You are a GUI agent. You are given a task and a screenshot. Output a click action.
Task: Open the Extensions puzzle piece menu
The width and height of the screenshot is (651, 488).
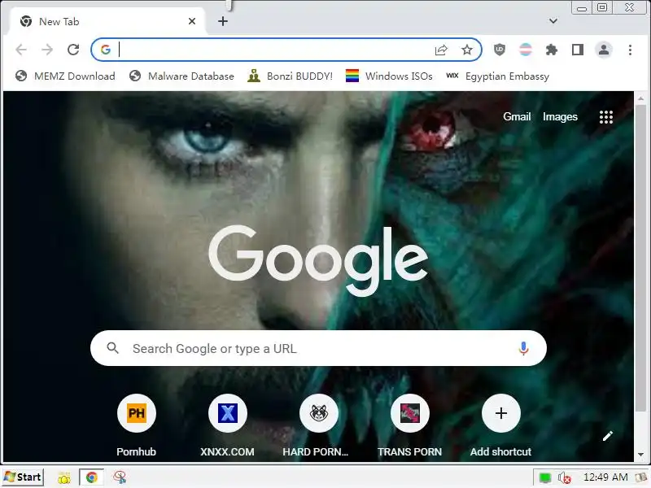[x=552, y=50]
